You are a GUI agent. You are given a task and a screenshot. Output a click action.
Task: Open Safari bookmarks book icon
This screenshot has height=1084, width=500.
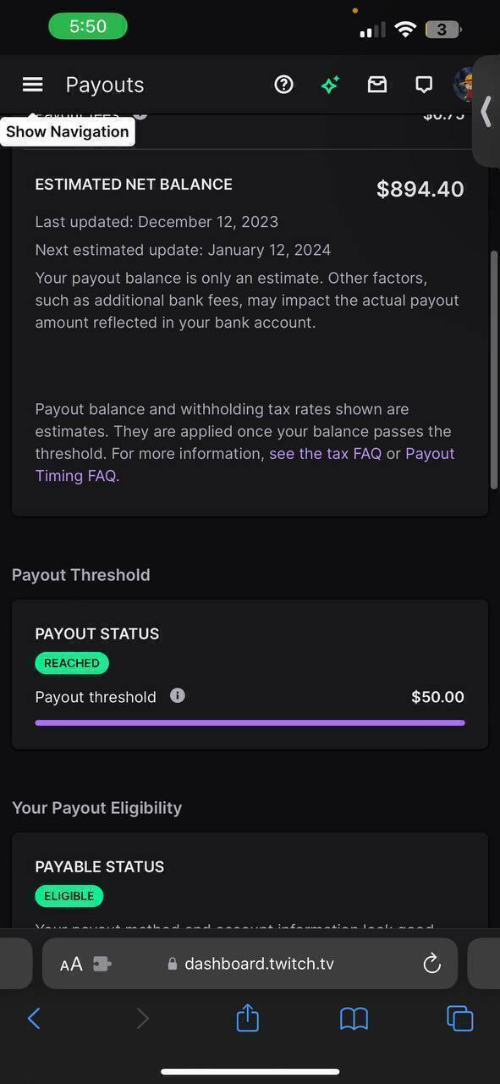[x=354, y=1019]
